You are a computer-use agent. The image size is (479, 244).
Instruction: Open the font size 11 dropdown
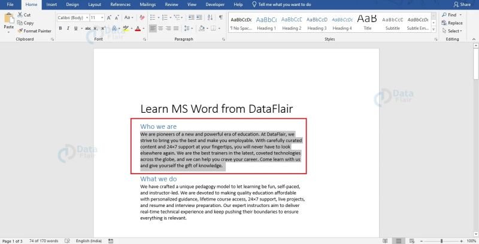(x=102, y=18)
